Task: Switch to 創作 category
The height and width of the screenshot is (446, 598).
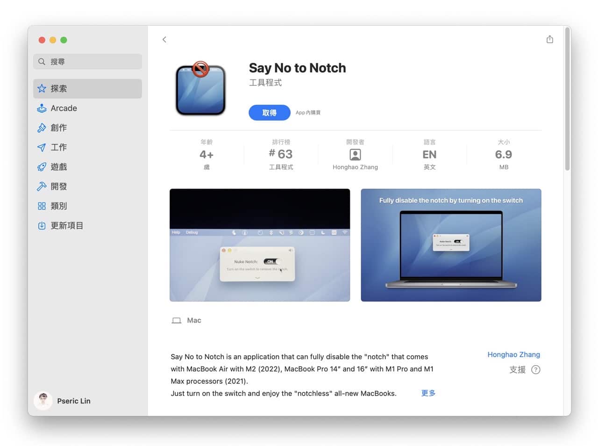Action: click(87, 128)
